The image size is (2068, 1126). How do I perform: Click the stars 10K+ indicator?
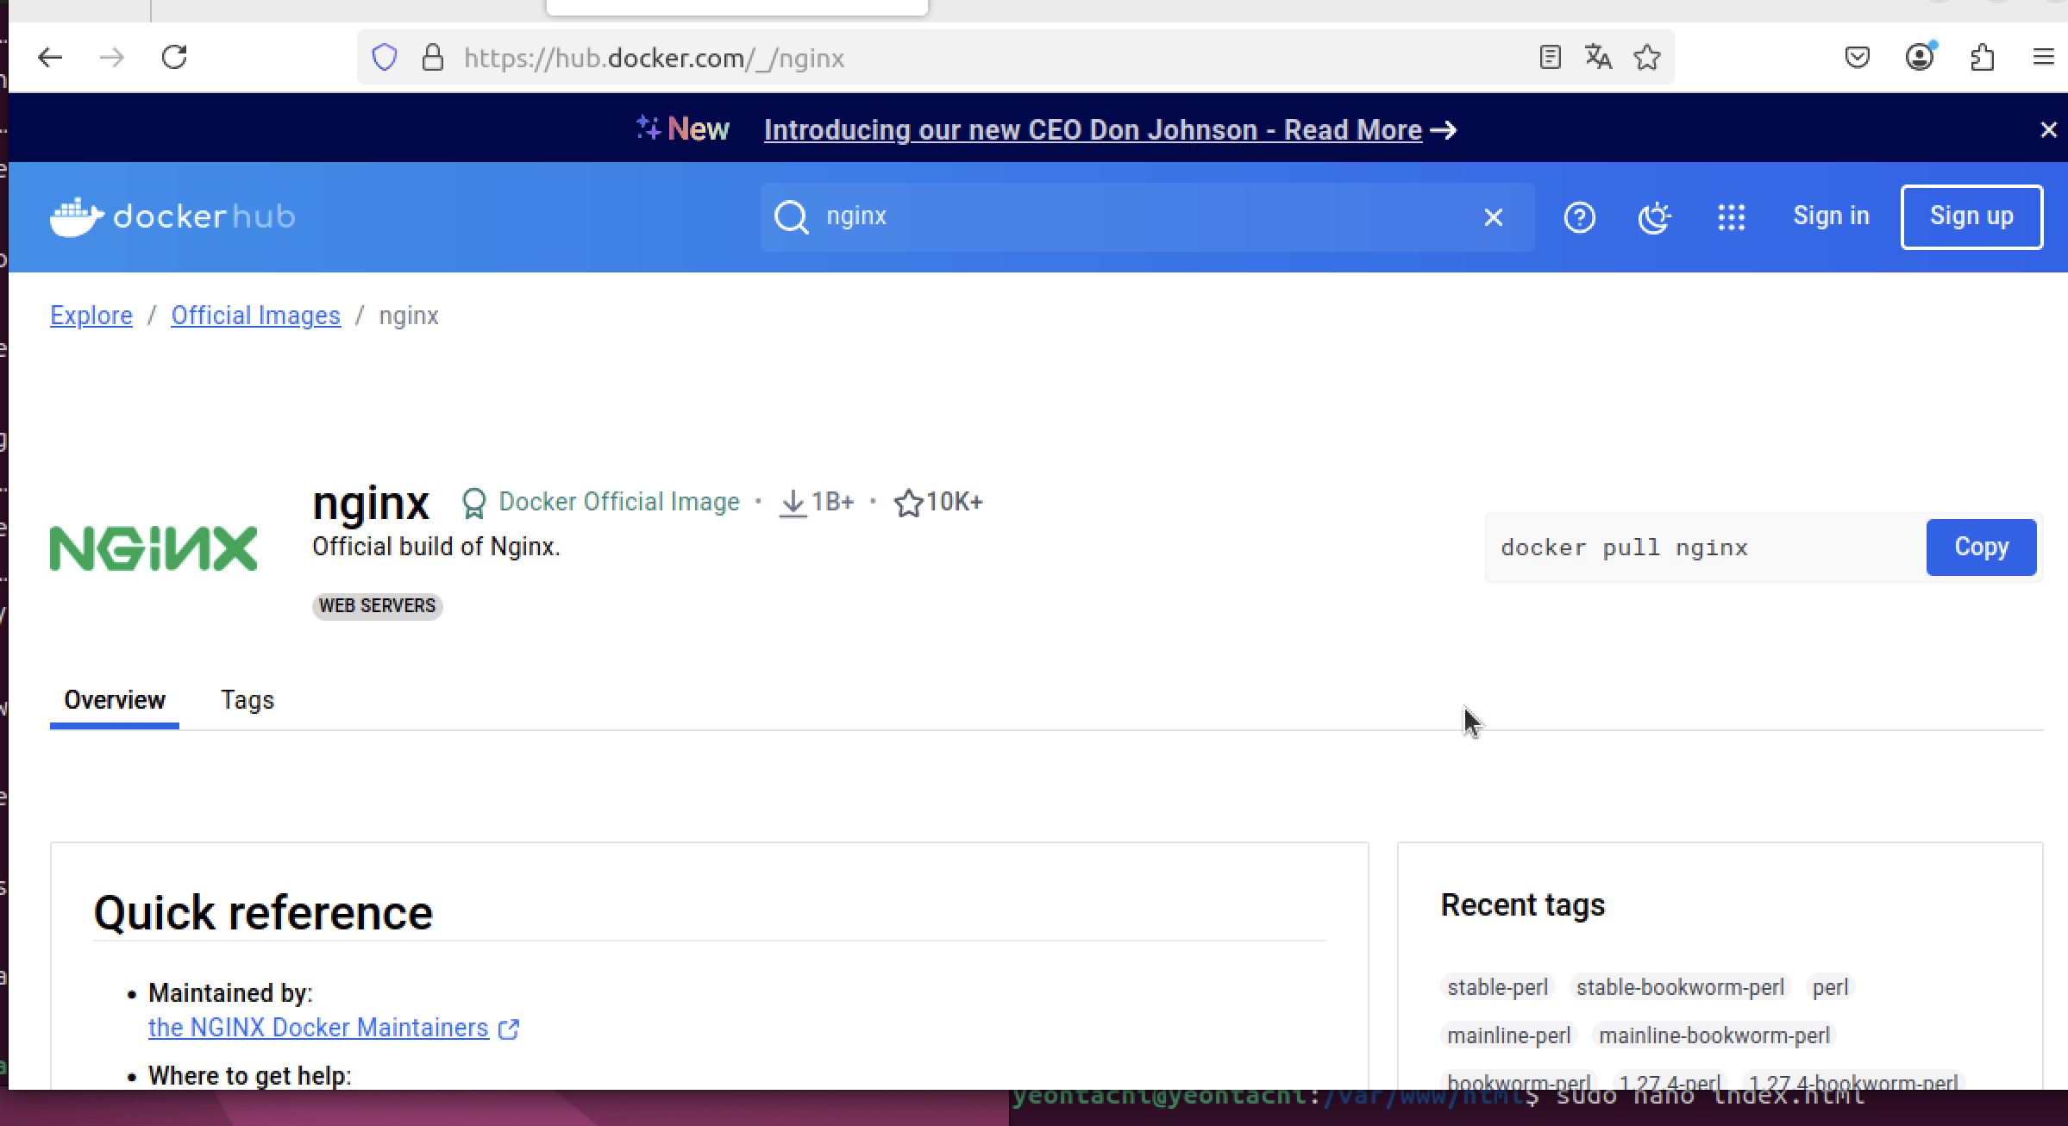pyautogui.click(x=938, y=502)
